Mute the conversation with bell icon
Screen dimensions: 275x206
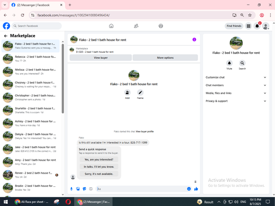click(x=229, y=63)
